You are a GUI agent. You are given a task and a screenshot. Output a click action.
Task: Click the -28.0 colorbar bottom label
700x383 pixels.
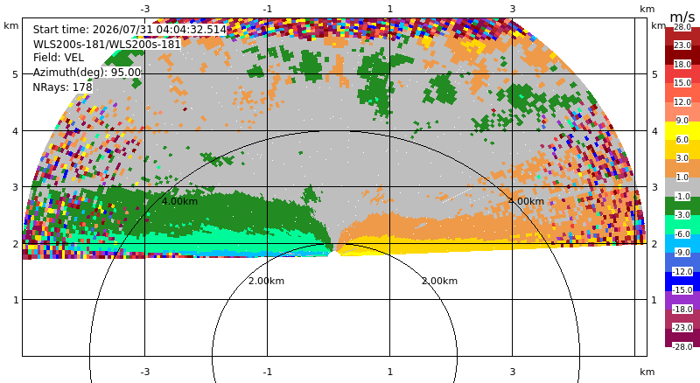[x=682, y=346]
